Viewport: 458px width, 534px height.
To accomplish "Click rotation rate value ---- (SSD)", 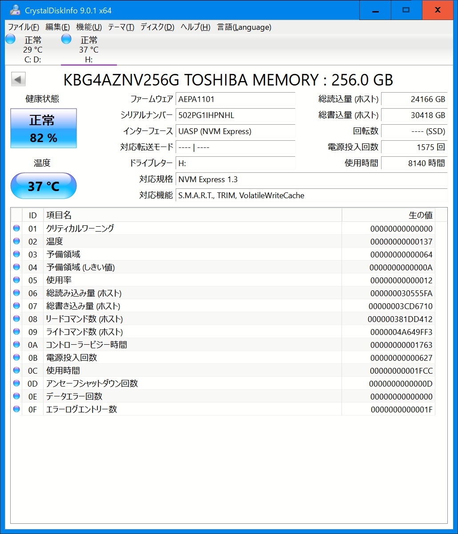I will [x=414, y=131].
